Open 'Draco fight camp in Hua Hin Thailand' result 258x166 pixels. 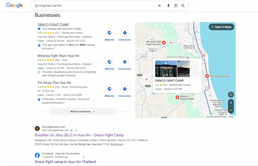pyautogui.click(x=65, y=162)
